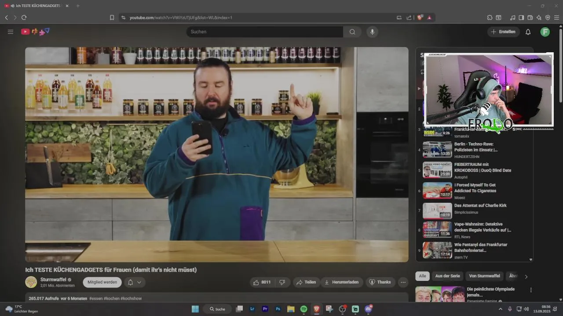Open options for Die peinlichste Olympiade video

(x=531, y=290)
